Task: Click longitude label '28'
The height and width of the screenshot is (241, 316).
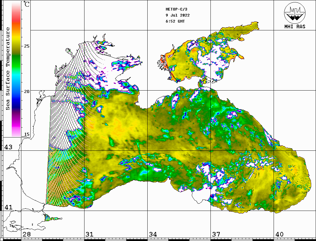Action: [26, 234]
